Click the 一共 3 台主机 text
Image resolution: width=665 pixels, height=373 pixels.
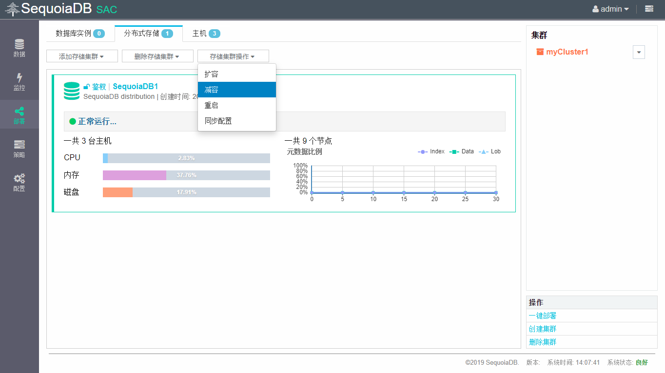click(88, 141)
